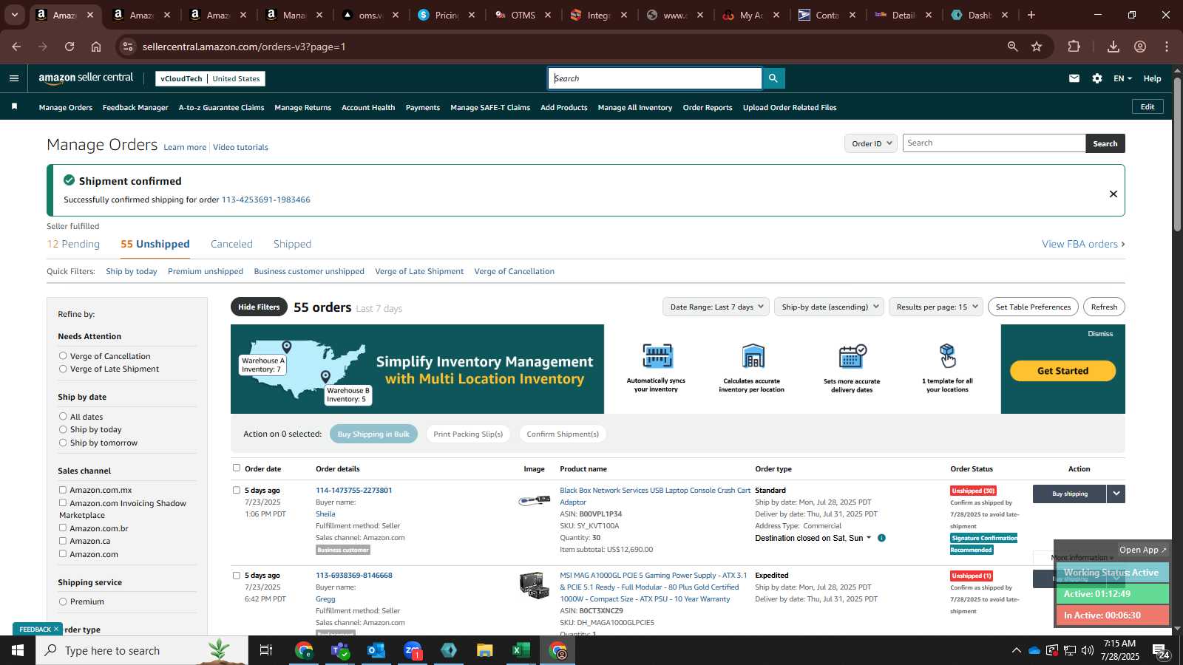This screenshot has width=1183, height=665.
Task: Open Date Range Last 7 days dropdown
Action: tap(716, 307)
